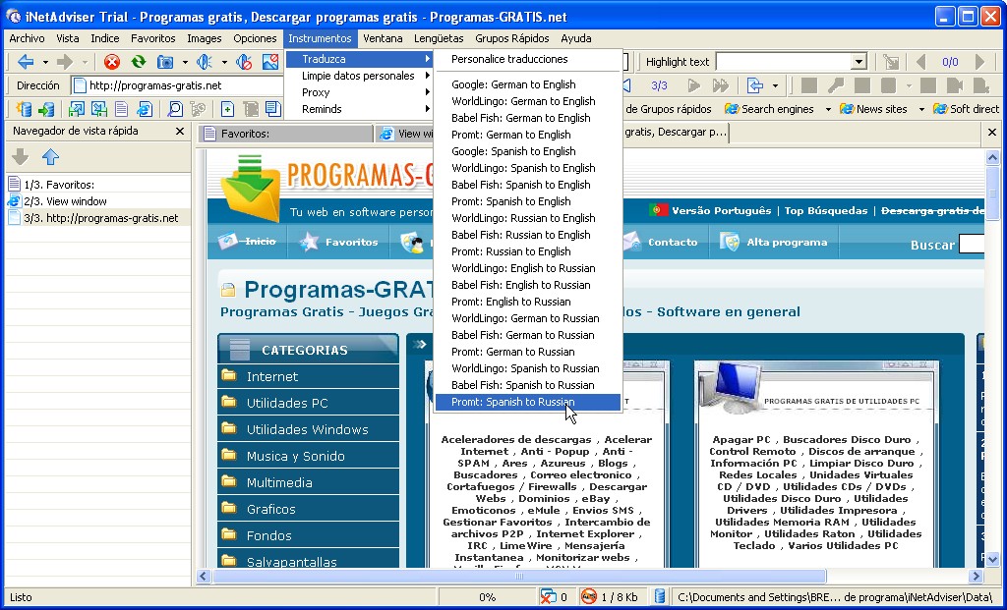Select 3/3. http://programas-gratis.net in navigator

coord(98,218)
